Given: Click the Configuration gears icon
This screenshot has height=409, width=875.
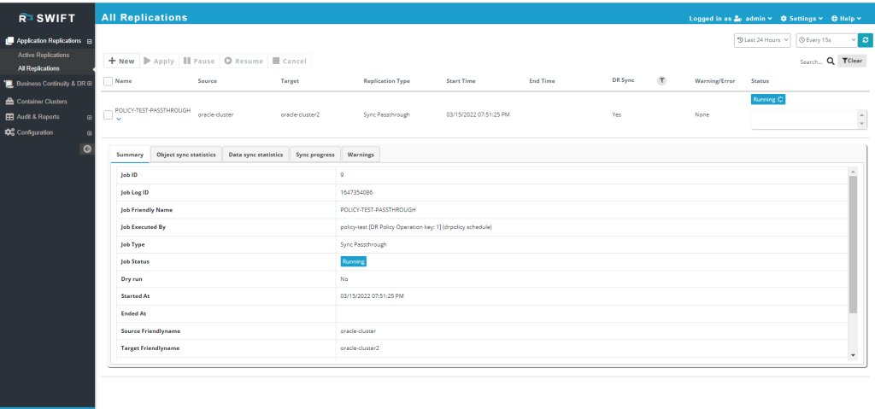Looking at the screenshot, I should click(x=9, y=133).
